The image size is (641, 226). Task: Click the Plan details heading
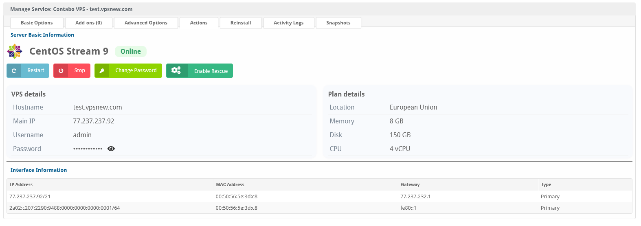click(347, 94)
